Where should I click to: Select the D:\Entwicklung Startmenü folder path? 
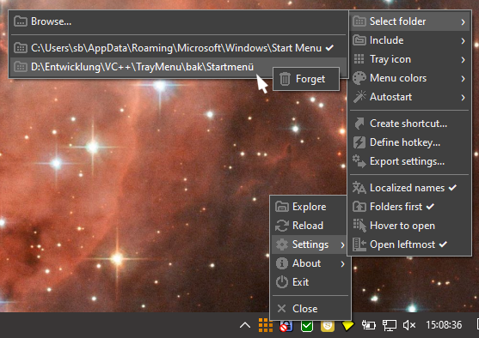pyautogui.click(x=178, y=67)
